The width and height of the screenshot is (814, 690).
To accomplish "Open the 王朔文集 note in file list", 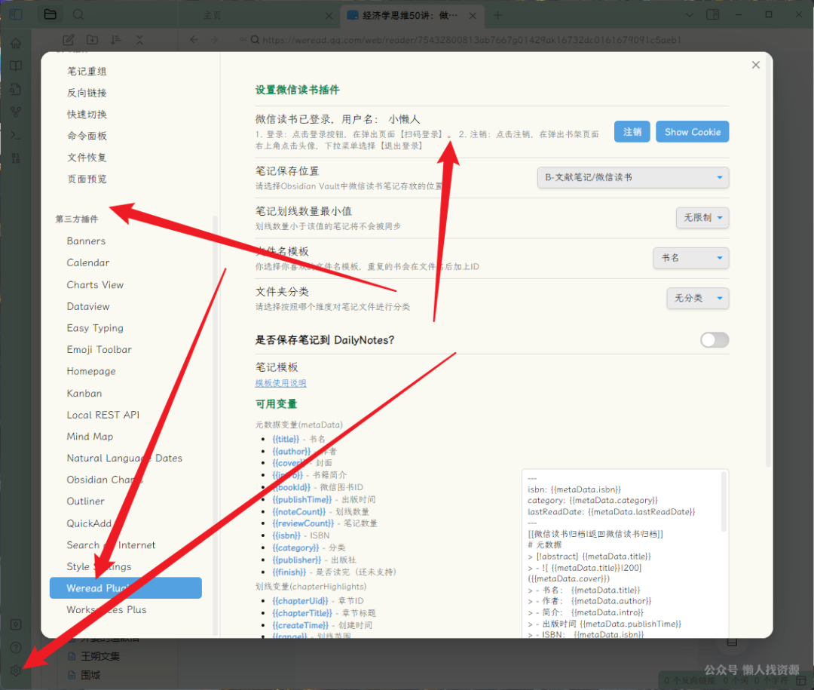I will pyautogui.click(x=100, y=656).
